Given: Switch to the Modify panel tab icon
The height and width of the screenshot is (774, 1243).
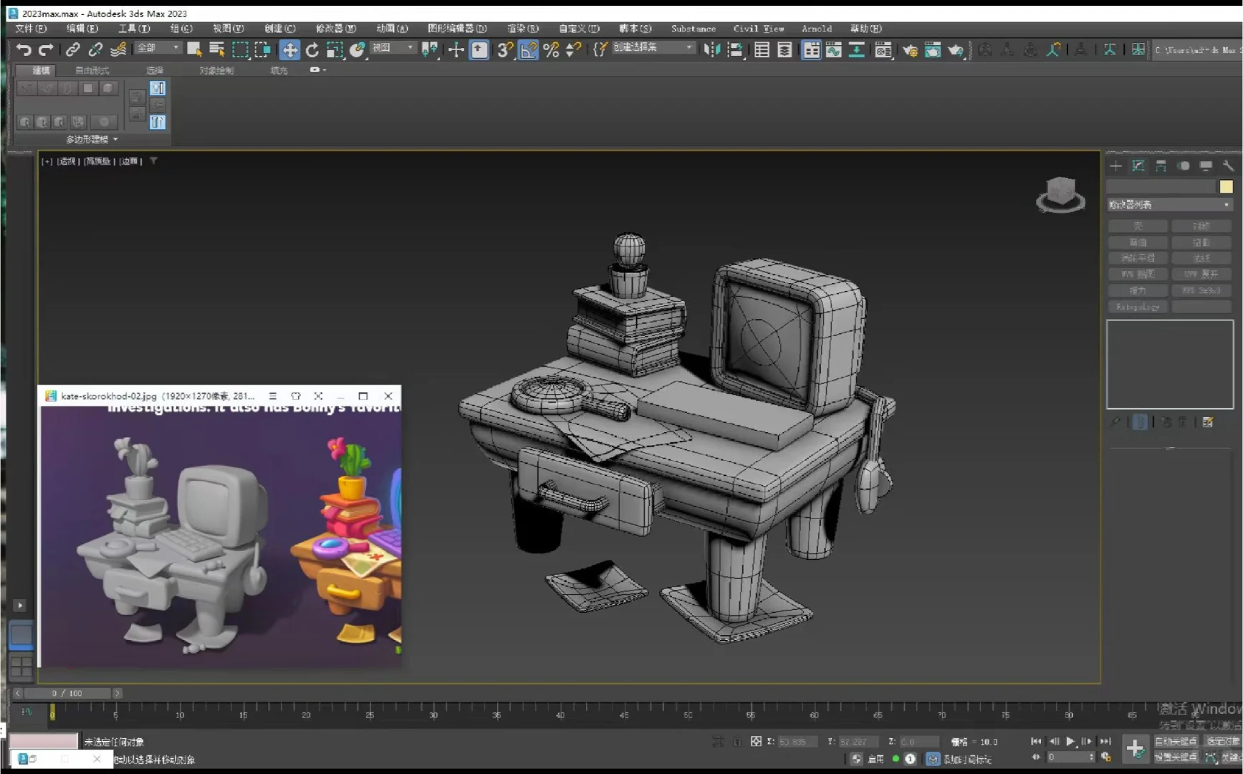Looking at the screenshot, I should [x=1139, y=166].
